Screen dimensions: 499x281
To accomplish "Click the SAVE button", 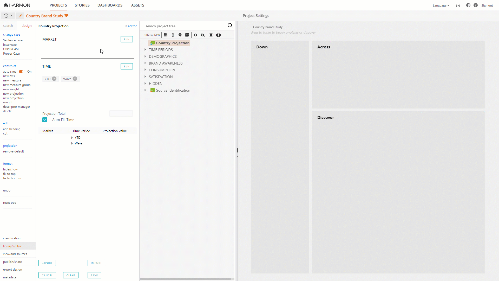I will (x=94, y=275).
